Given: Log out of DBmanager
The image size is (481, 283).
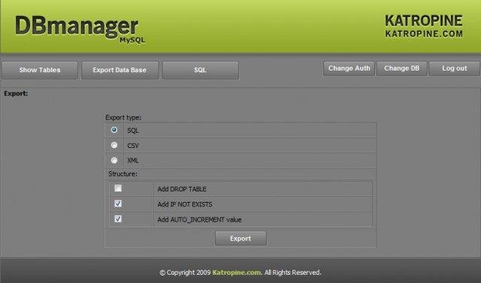Looking at the screenshot, I should tap(454, 68).
